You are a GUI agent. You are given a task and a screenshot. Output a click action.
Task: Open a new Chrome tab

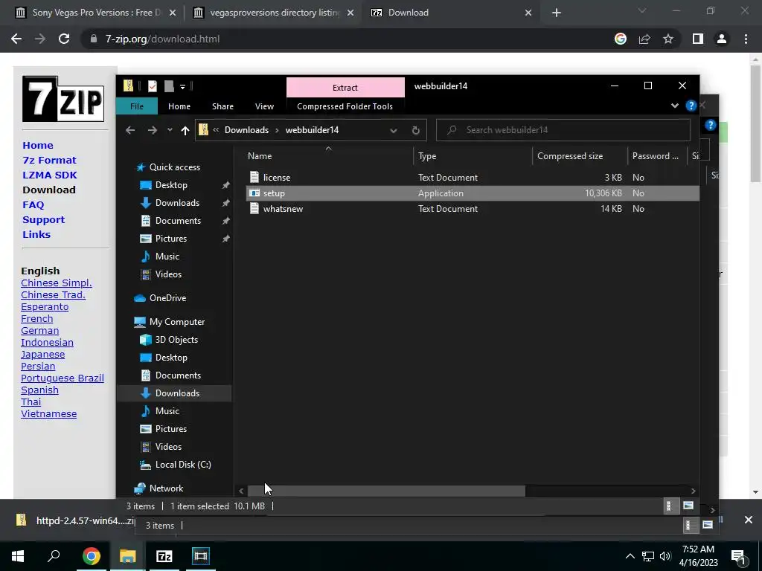coord(557,13)
